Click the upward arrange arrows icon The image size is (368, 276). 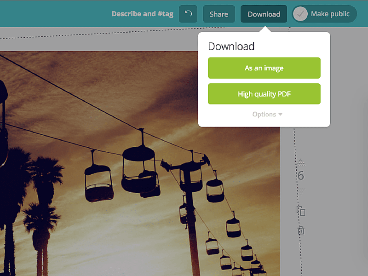point(301,162)
